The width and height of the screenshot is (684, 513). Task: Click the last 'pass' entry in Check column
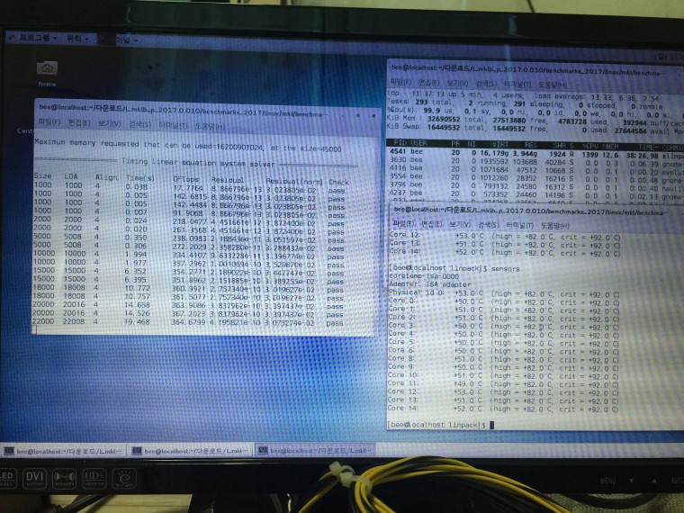pos(335,323)
